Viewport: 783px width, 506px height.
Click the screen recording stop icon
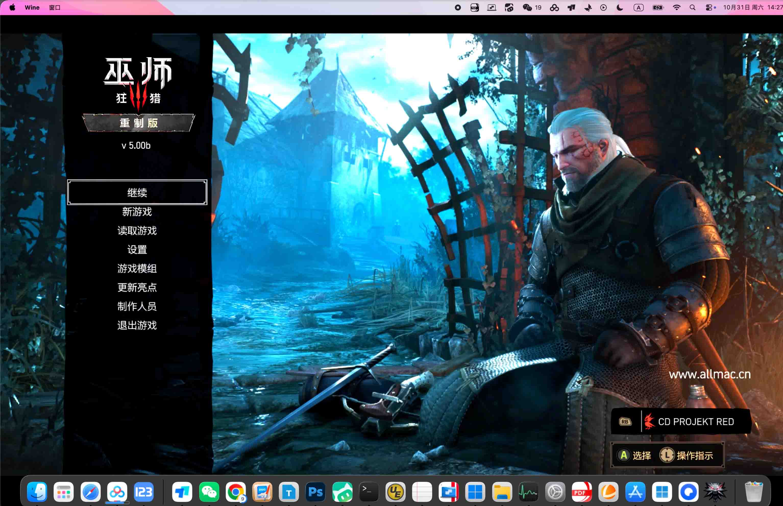458,7
